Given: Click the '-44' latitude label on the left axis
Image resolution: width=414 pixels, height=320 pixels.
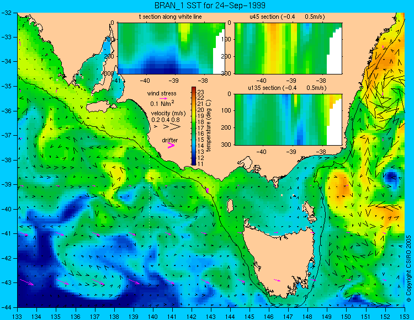Looking at the screenshot, I should click(x=6, y=307).
